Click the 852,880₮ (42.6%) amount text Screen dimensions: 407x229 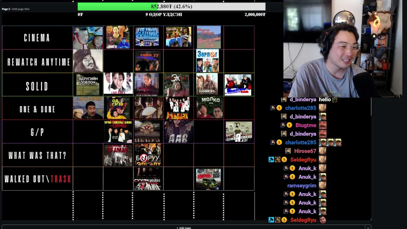click(171, 6)
